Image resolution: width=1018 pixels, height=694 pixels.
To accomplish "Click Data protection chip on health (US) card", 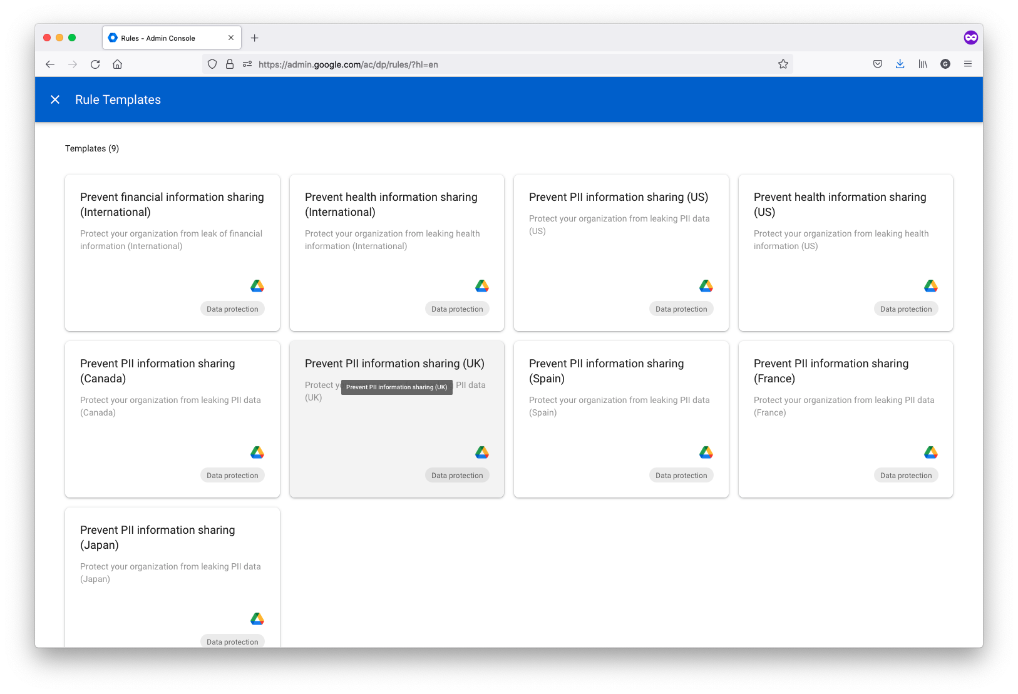I will (906, 309).
